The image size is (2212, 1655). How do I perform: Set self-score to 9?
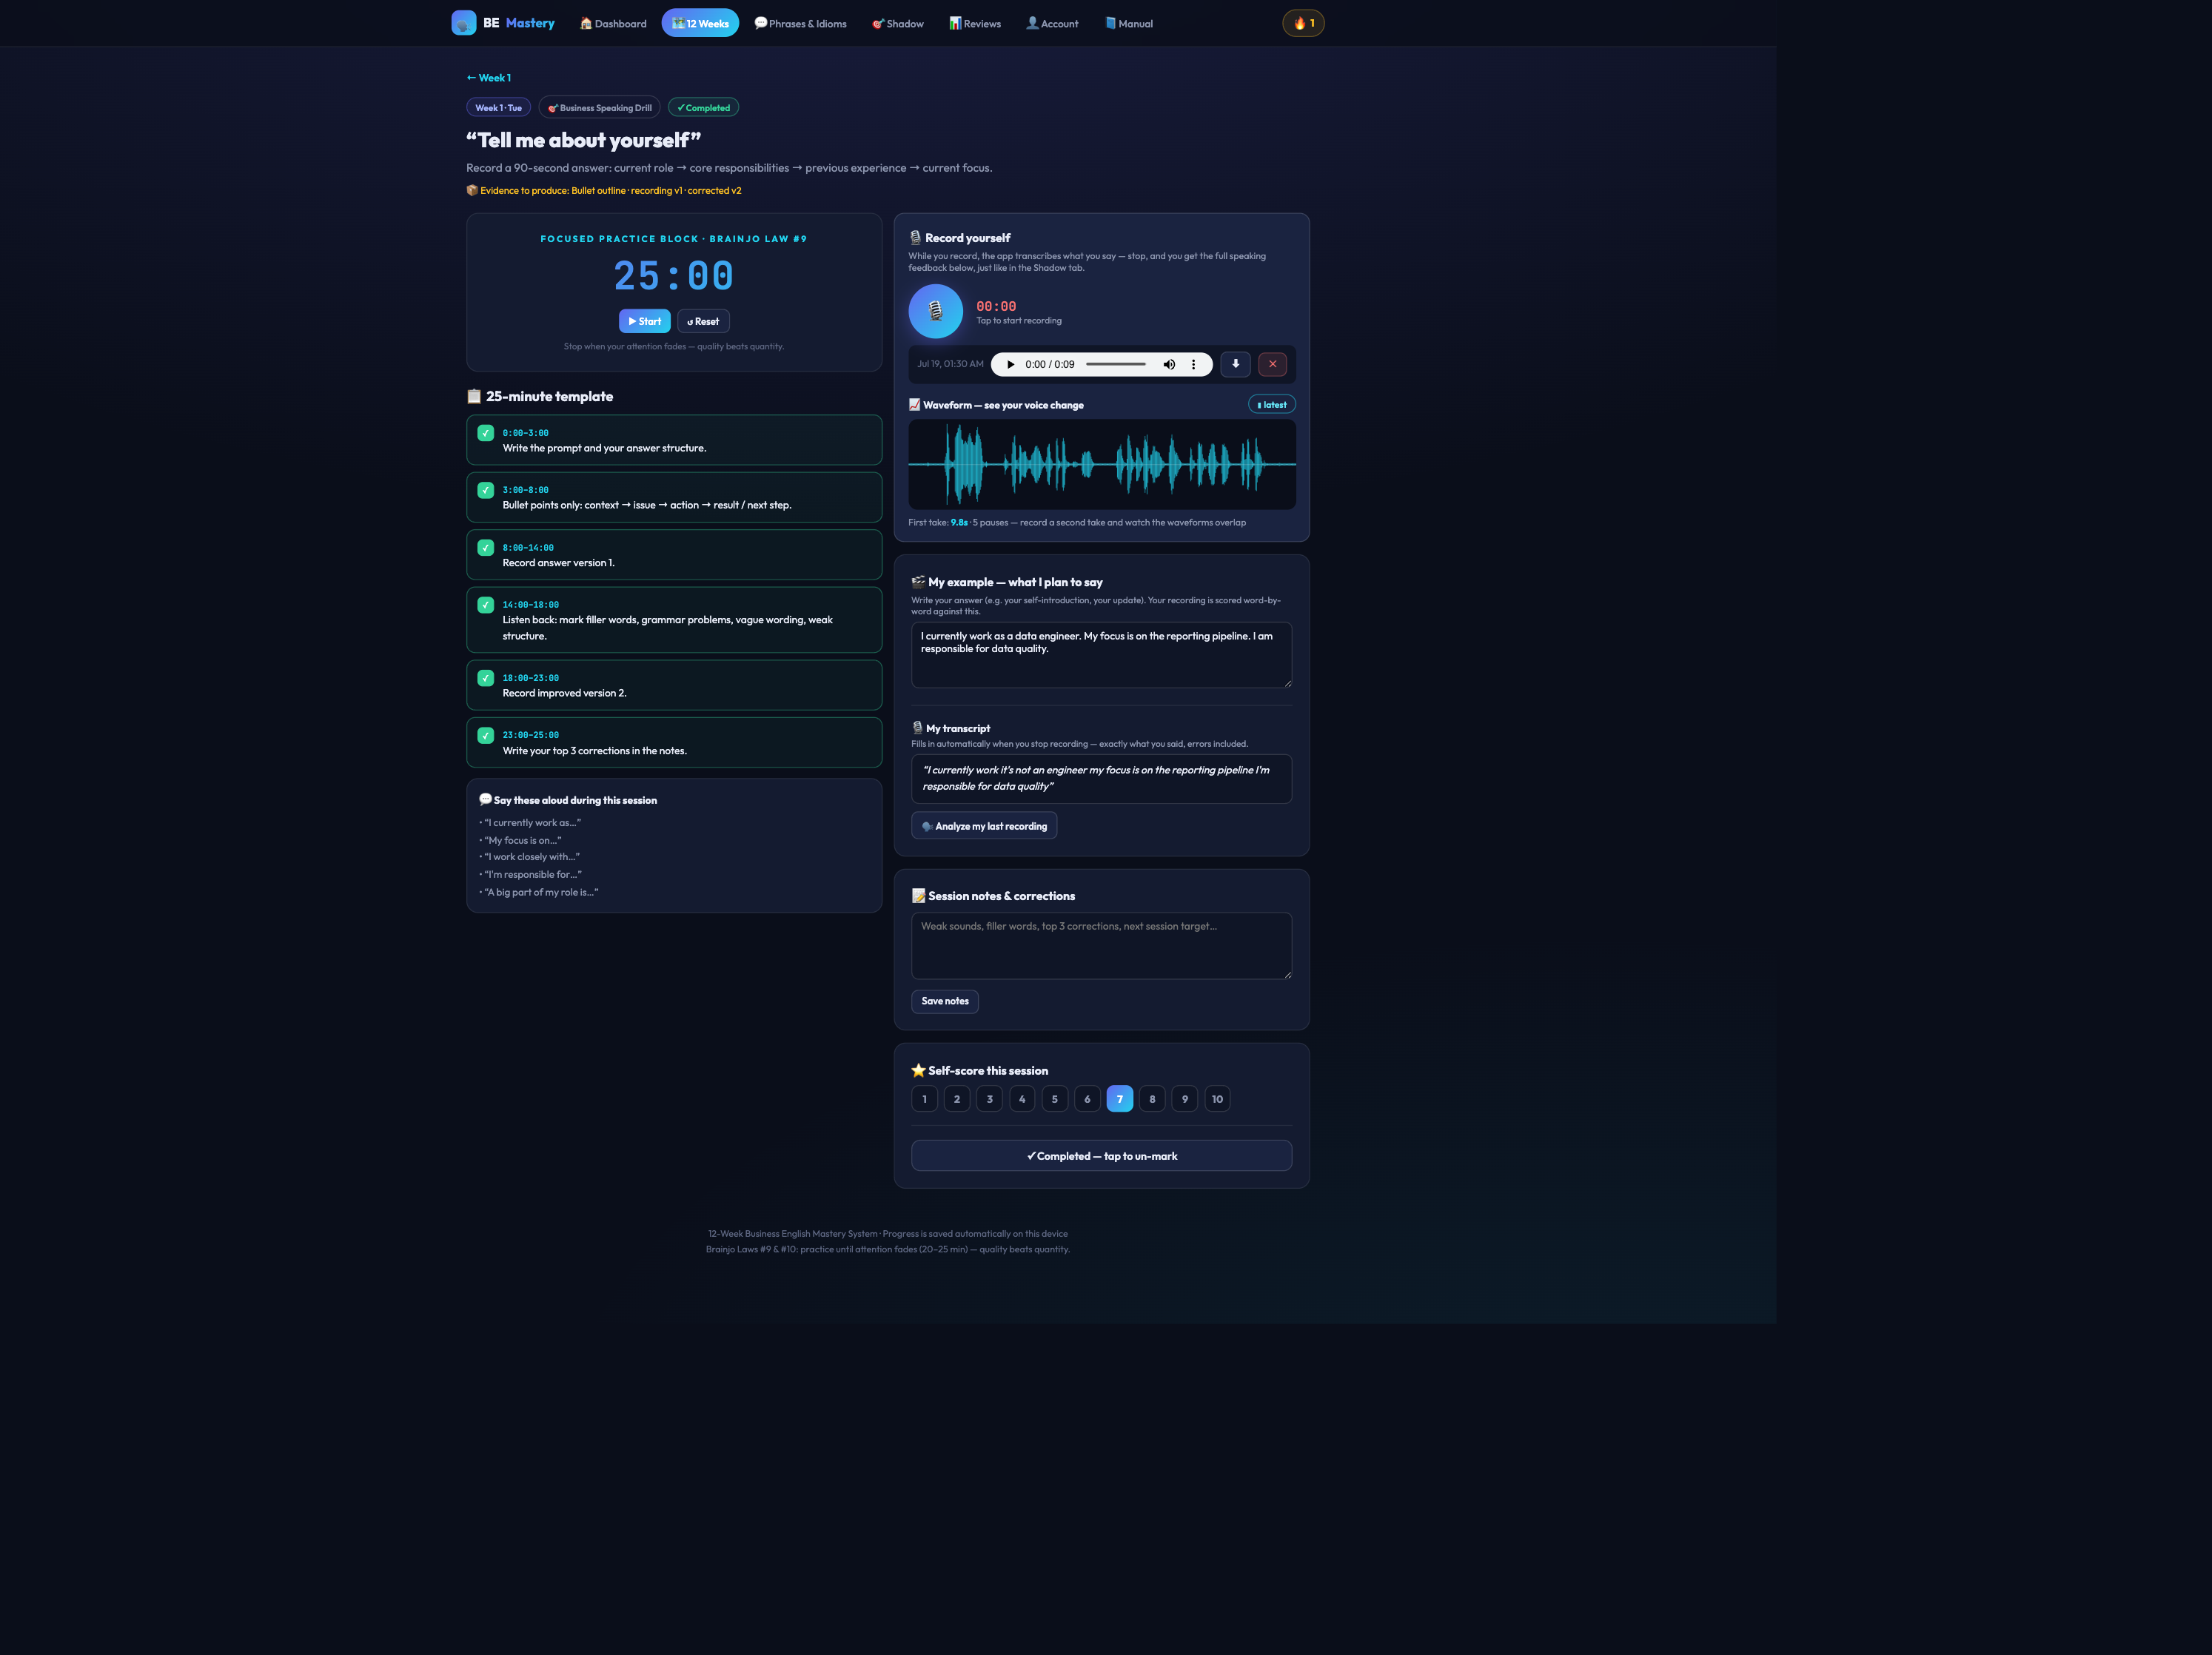pyautogui.click(x=1185, y=1099)
